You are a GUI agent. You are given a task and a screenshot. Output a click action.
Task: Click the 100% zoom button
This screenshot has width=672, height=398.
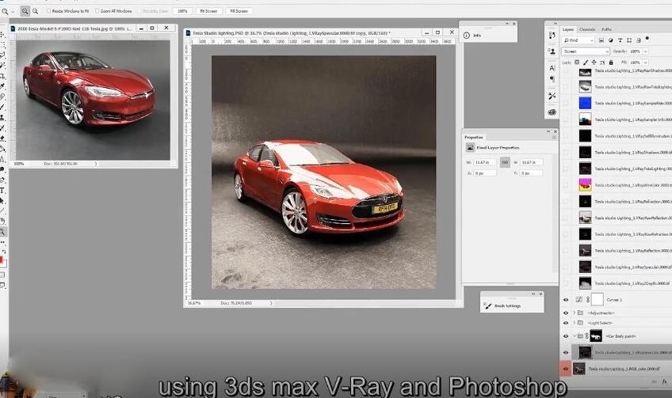[182, 11]
